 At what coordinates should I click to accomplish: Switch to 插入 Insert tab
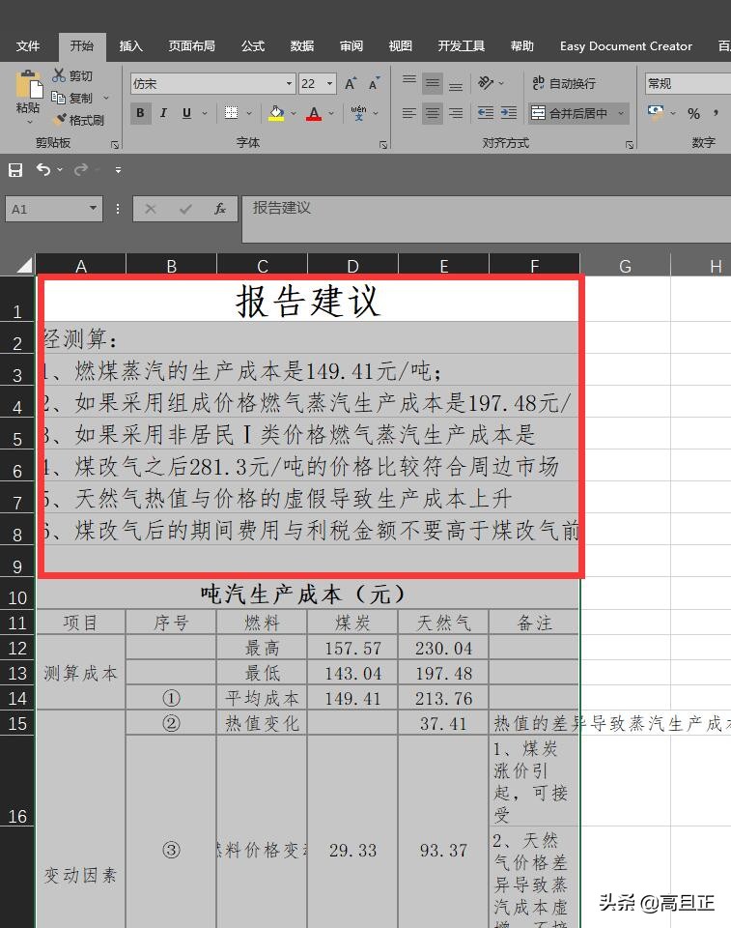130,46
